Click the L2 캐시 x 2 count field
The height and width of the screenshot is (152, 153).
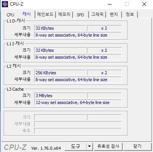(104, 73)
